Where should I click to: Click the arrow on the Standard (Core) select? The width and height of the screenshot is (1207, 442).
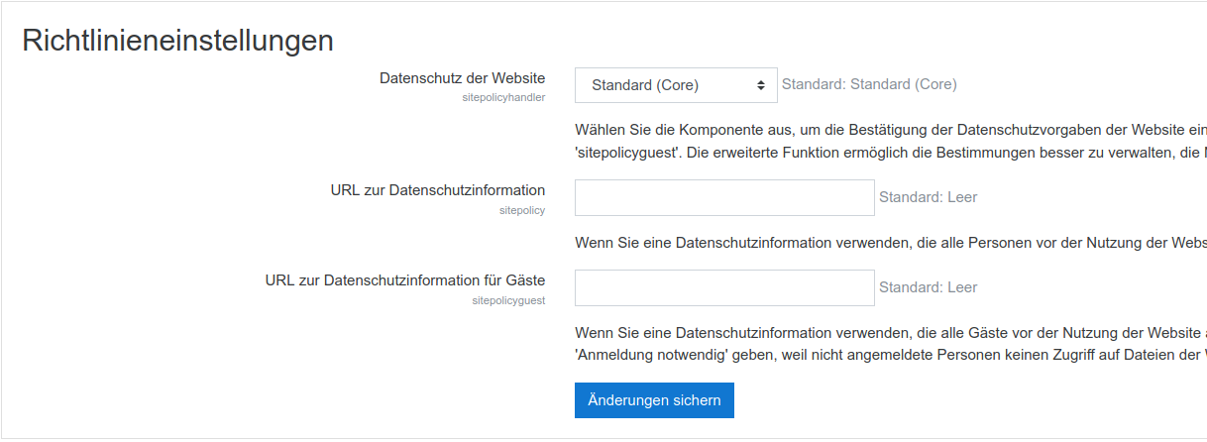(760, 85)
